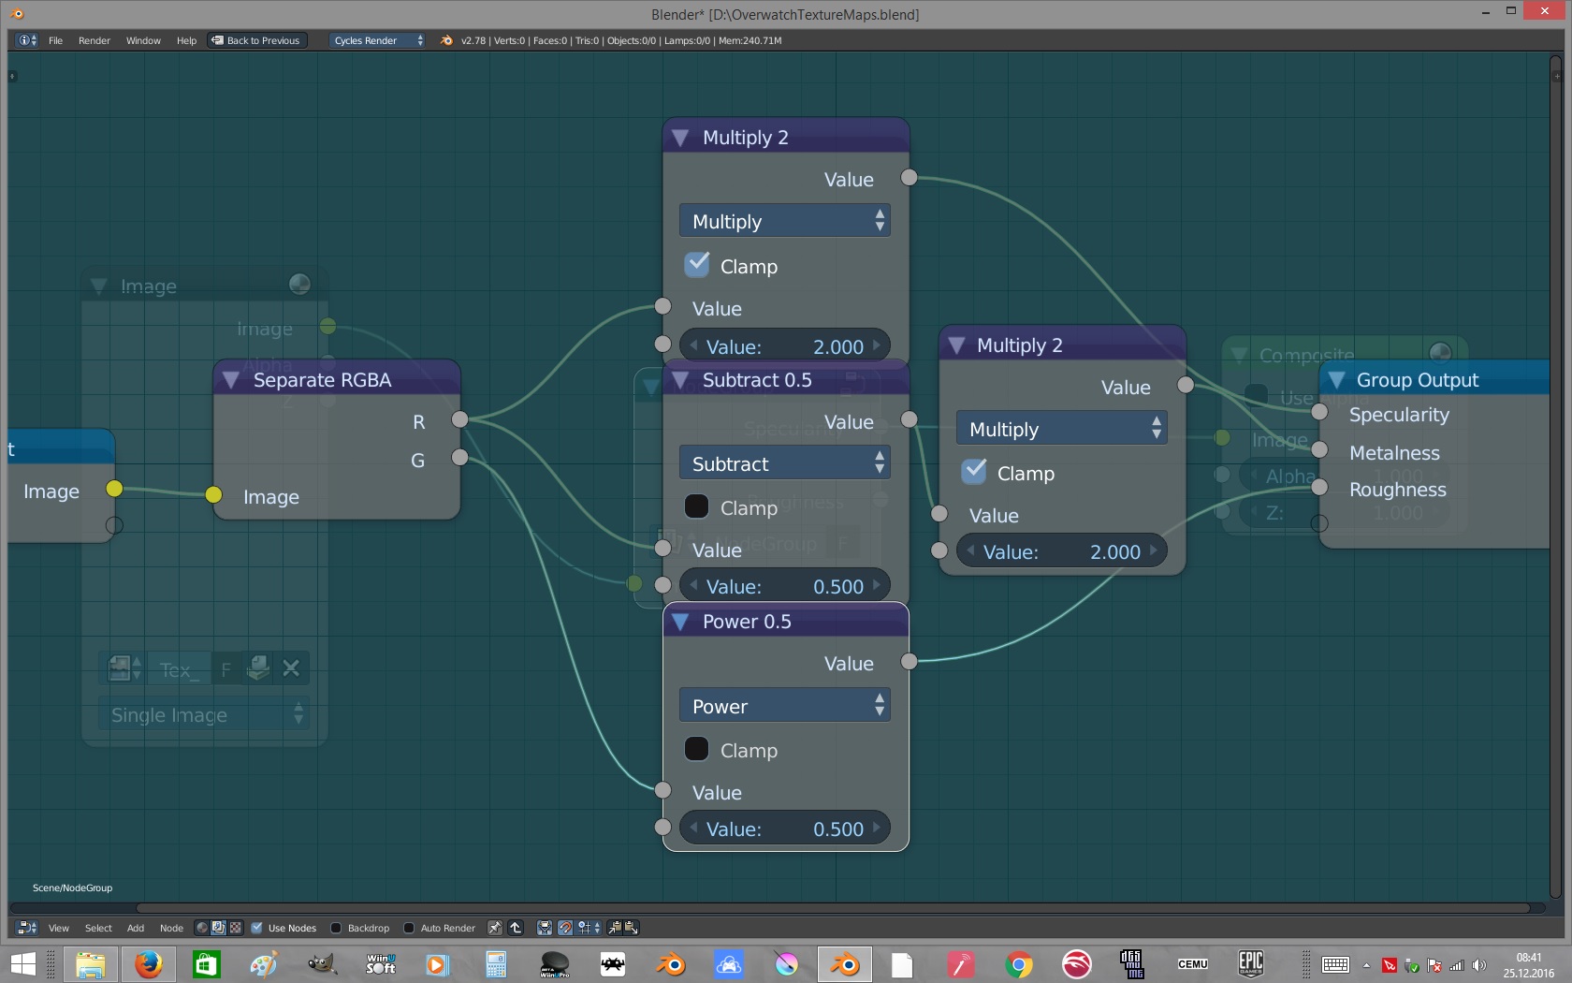Viewport: 1572px width, 983px height.
Task: Uncheck Clamp on the right Multiply 2 node
Action: coord(974,472)
